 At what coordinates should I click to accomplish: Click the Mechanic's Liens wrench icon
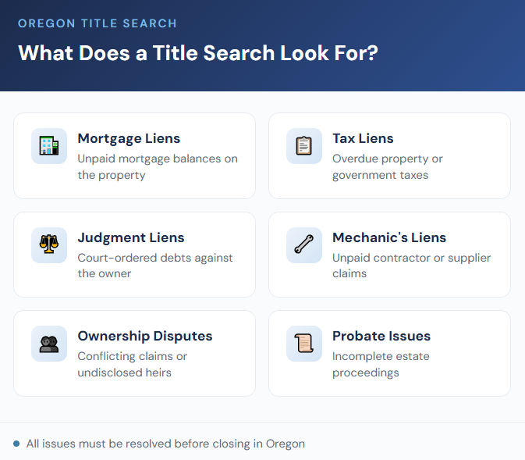click(304, 245)
